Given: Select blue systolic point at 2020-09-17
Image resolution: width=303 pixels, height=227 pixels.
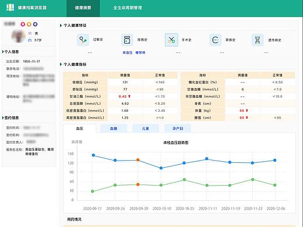Looking at the screenshot, I should (93, 155).
